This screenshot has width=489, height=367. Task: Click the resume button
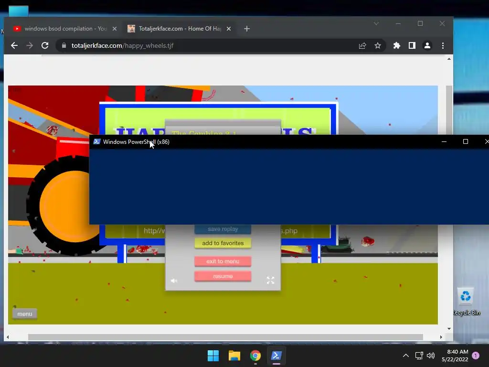[x=223, y=276]
